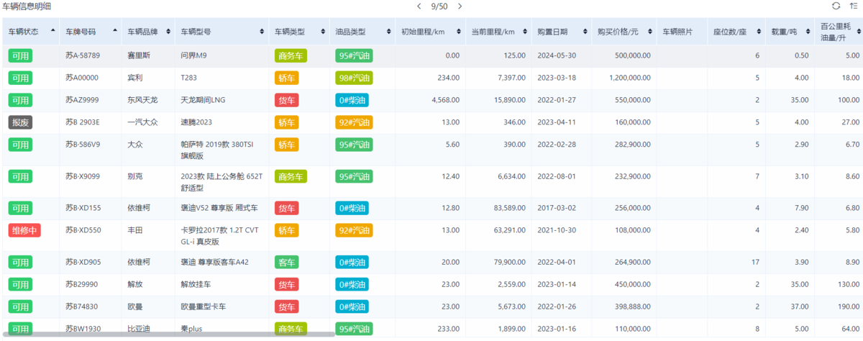
Task: Click the 维修中 status tag
Action: [x=24, y=230]
